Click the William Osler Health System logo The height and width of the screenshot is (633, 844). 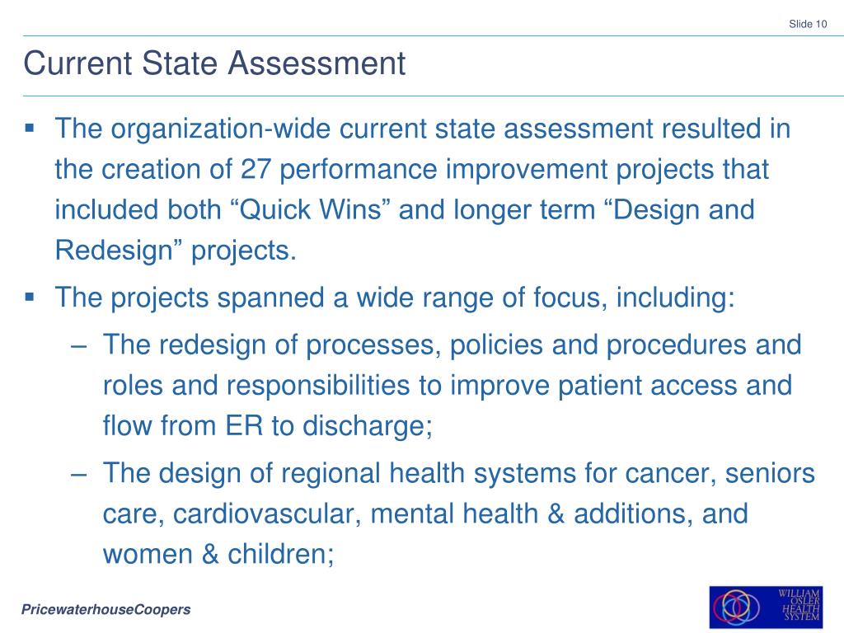click(766, 607)
